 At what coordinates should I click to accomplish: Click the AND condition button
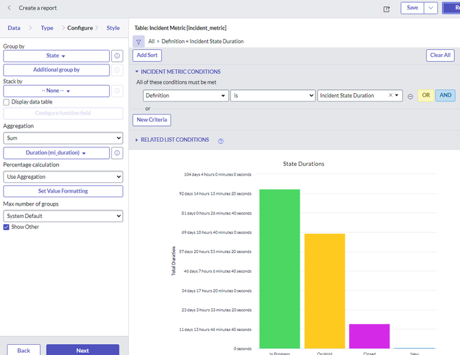click(445, 95)
